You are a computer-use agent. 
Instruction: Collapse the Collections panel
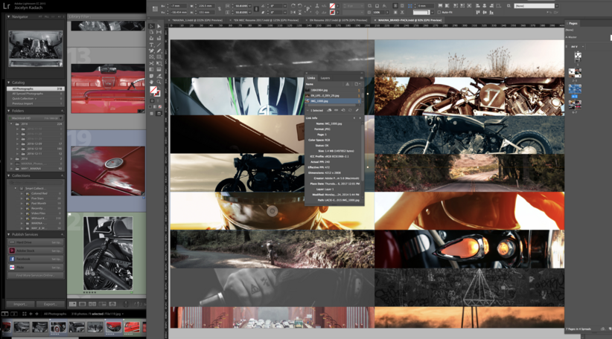9,175
